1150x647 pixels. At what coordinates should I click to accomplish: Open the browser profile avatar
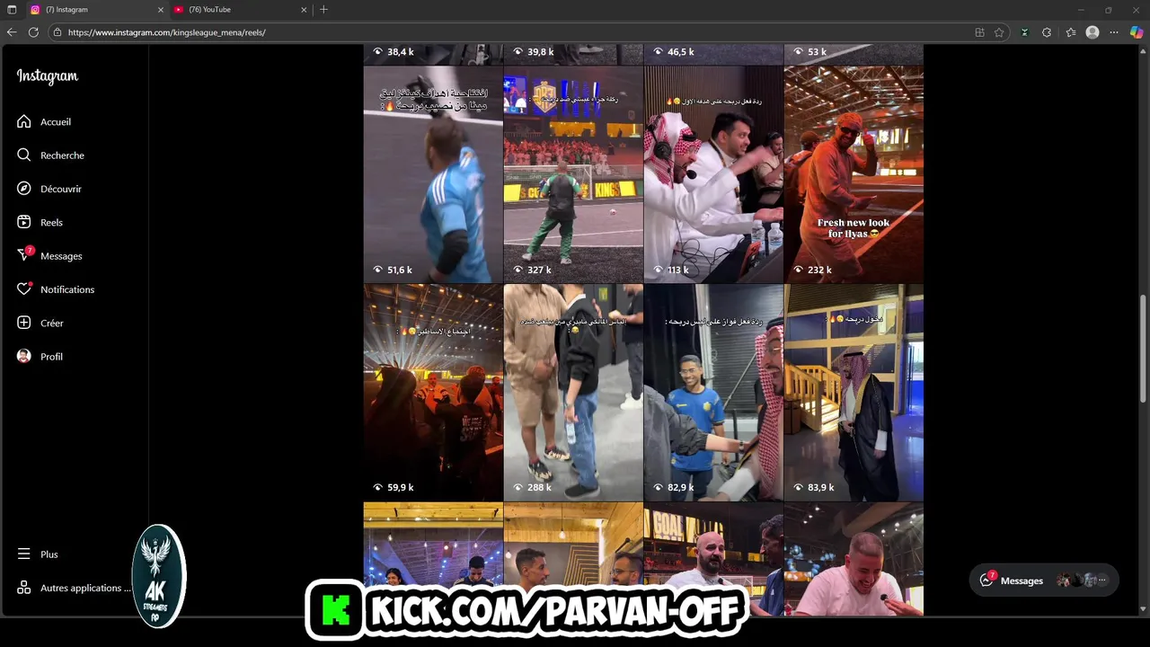[1092, 32]
